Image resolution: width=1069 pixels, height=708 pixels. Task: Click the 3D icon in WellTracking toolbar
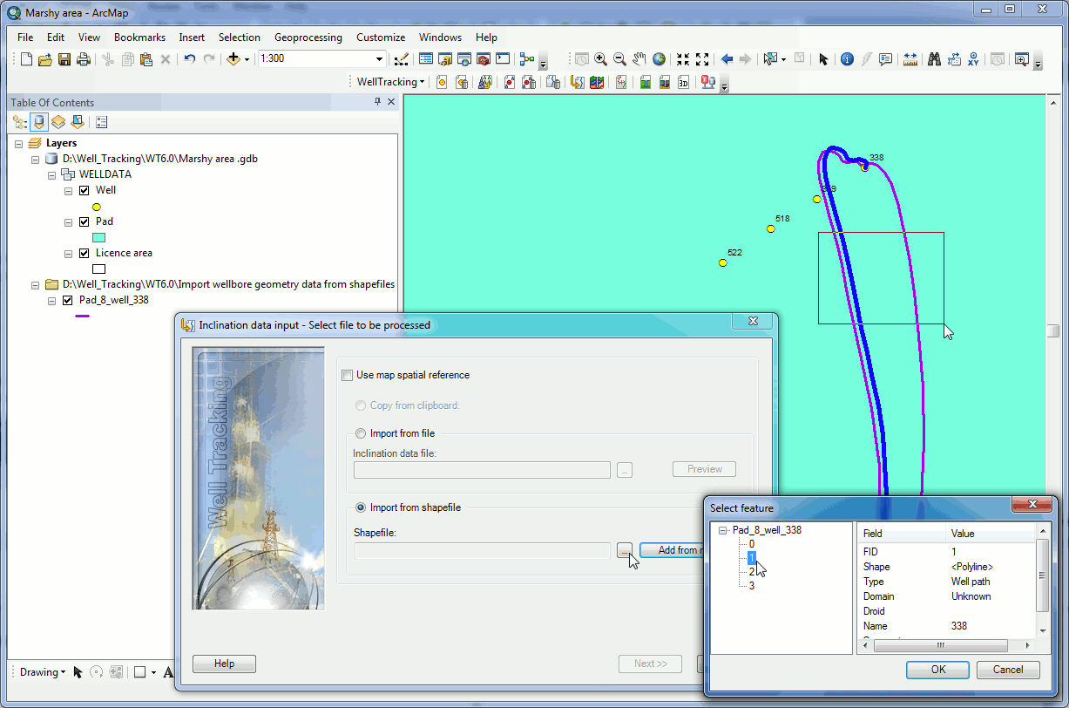684,82
